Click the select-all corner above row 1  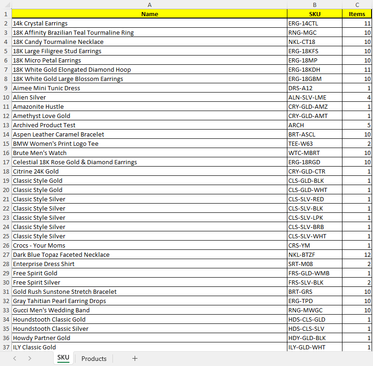[6, 5]
